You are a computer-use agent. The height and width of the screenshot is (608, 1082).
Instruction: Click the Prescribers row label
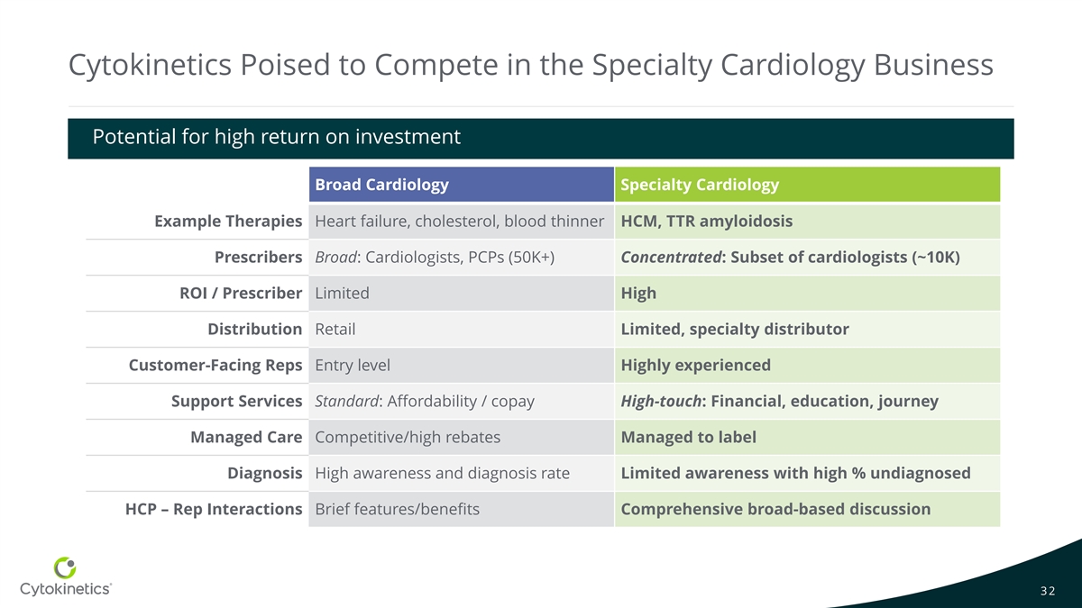[x=258, y=258]
